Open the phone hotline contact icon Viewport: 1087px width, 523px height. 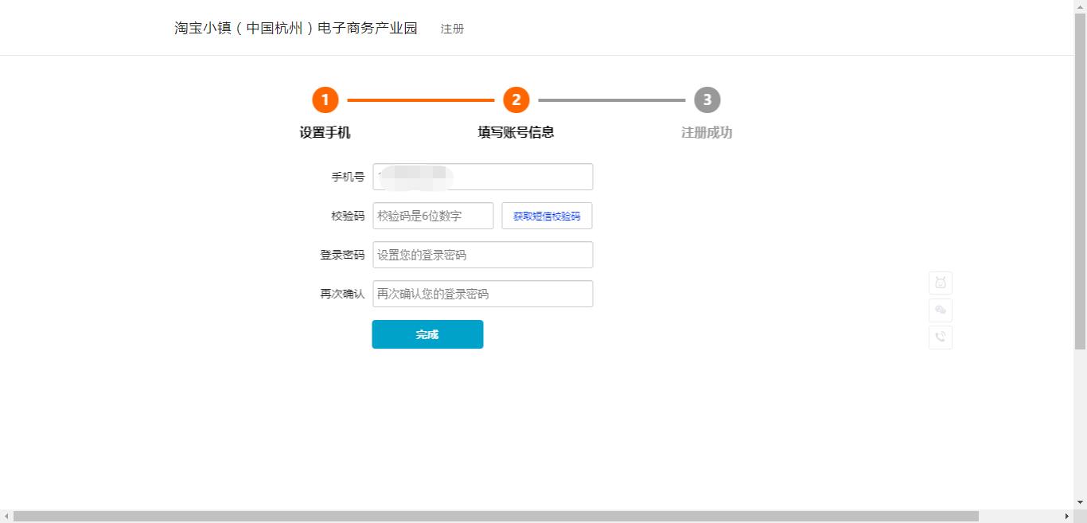[940, 337]
